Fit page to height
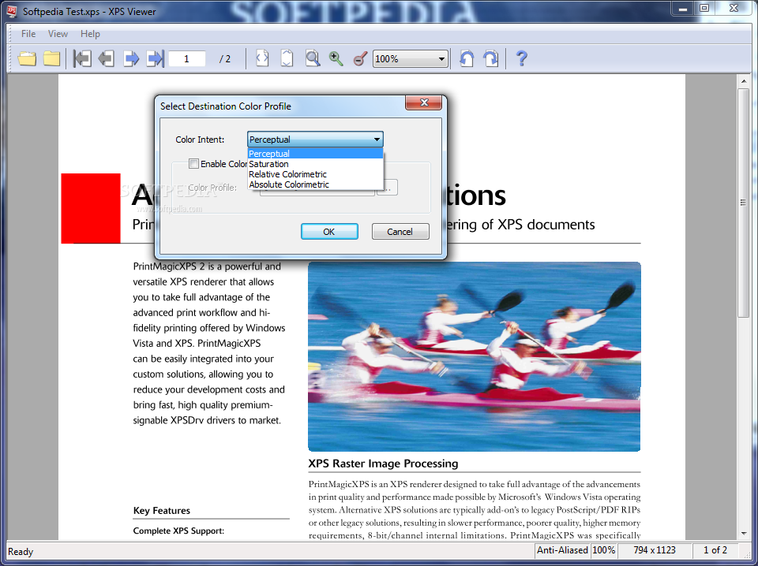Screen dimensions: 758x566 (x=287, y=58)
